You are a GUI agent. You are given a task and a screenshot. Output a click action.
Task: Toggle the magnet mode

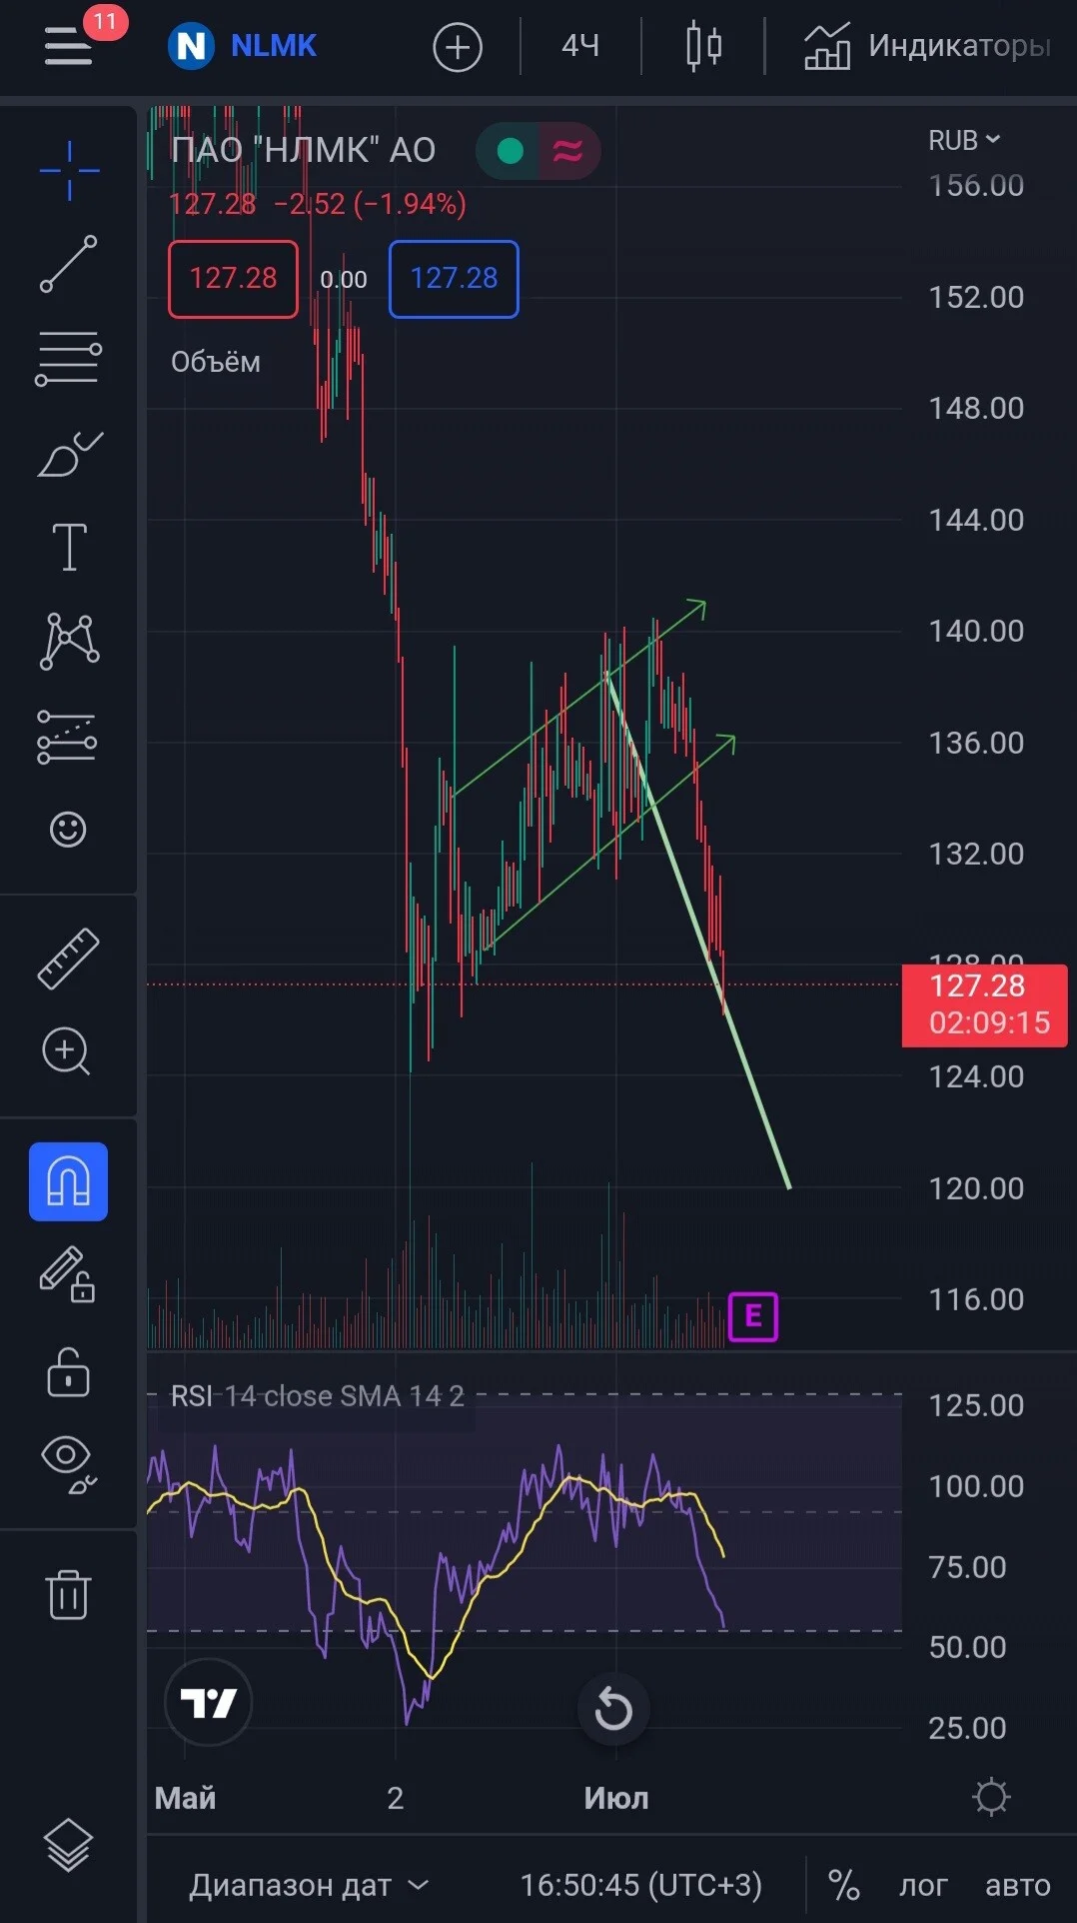[68, 1181]
